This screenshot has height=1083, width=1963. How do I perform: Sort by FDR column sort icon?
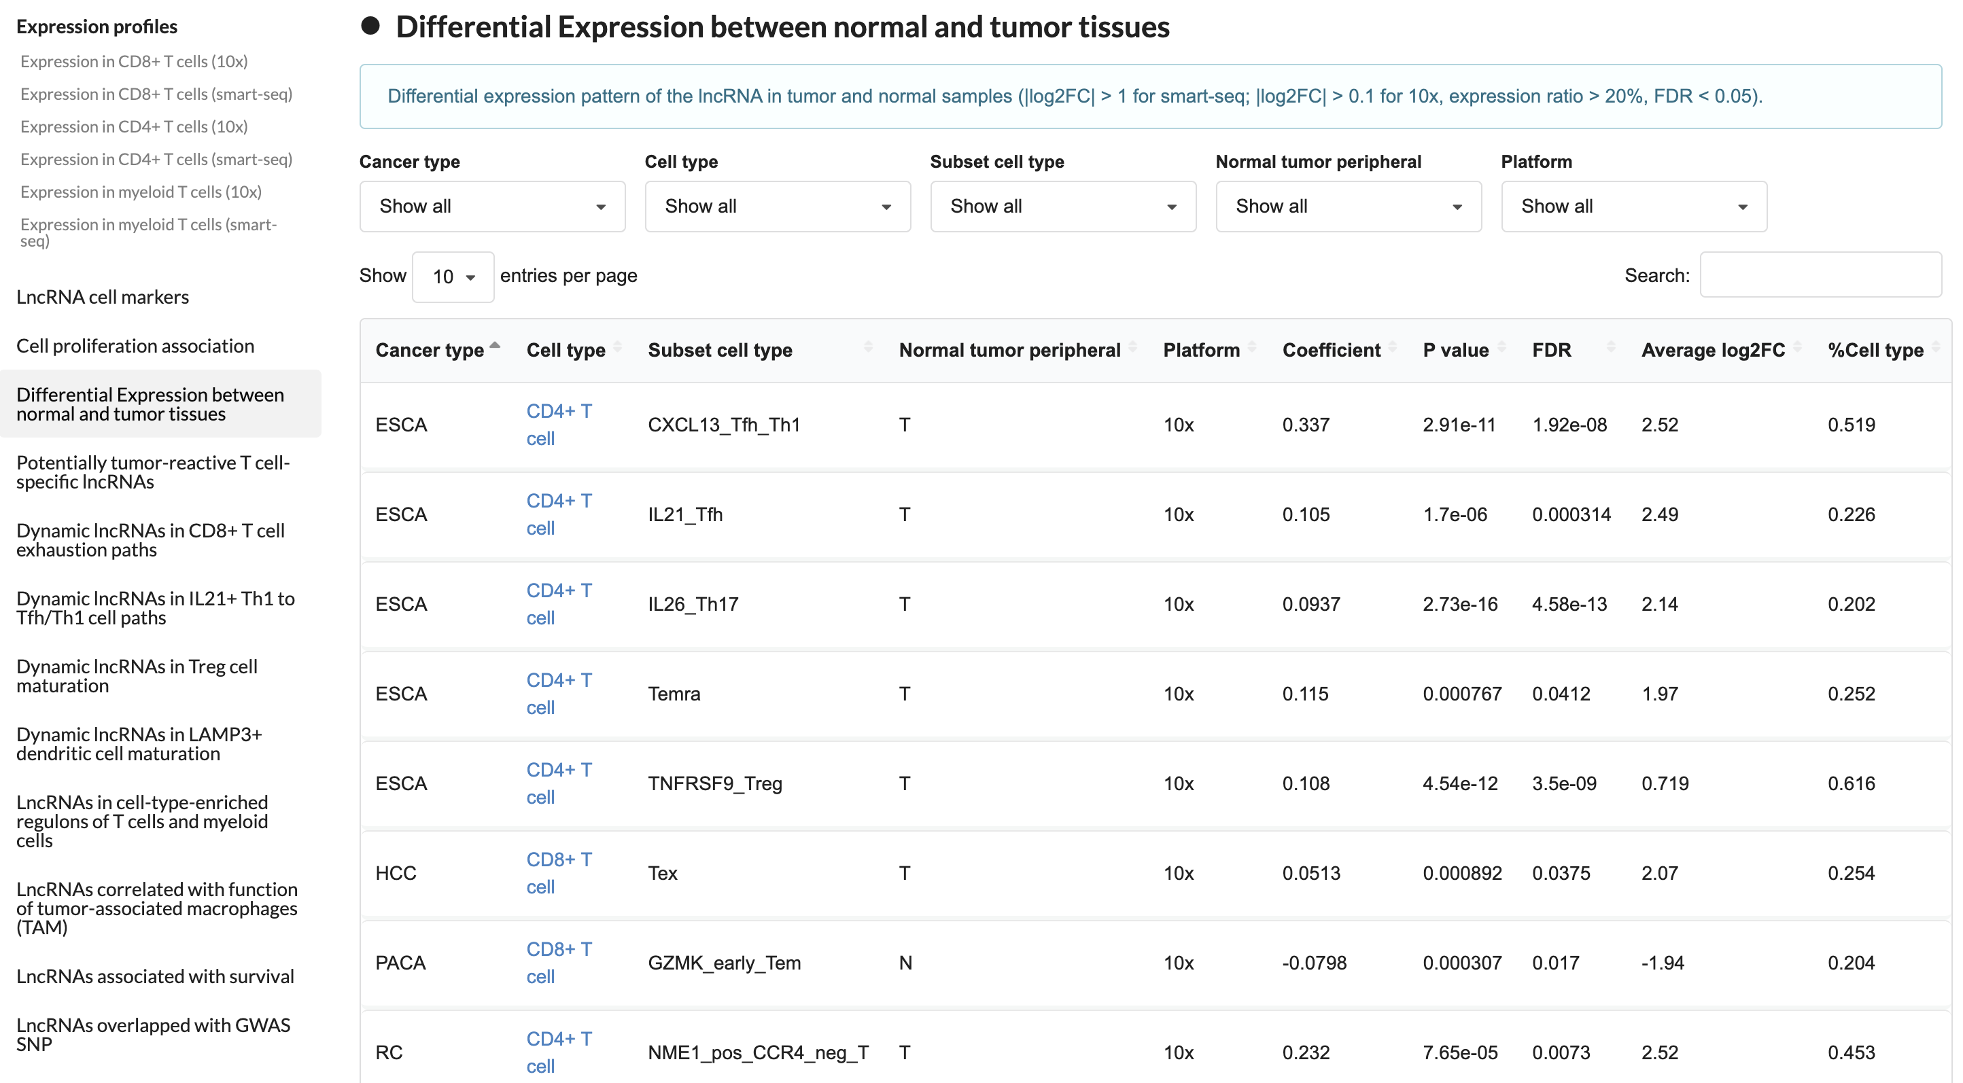[1610, 348]
